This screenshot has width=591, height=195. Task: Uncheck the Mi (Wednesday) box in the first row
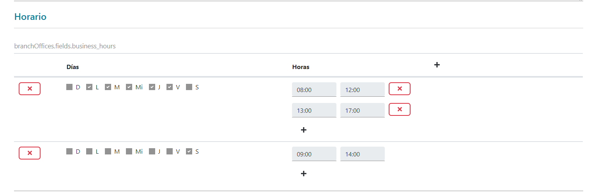[129, 87]
